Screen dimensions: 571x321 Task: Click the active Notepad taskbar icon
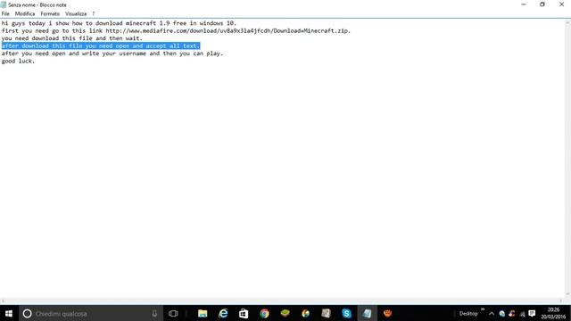pos(367,313)
